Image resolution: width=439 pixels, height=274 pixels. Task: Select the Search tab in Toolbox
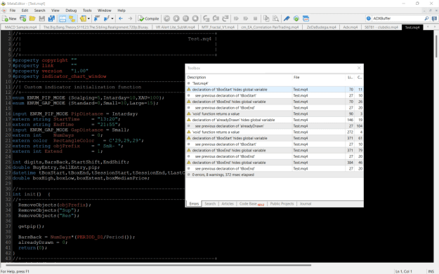click(x=210, y=204)
